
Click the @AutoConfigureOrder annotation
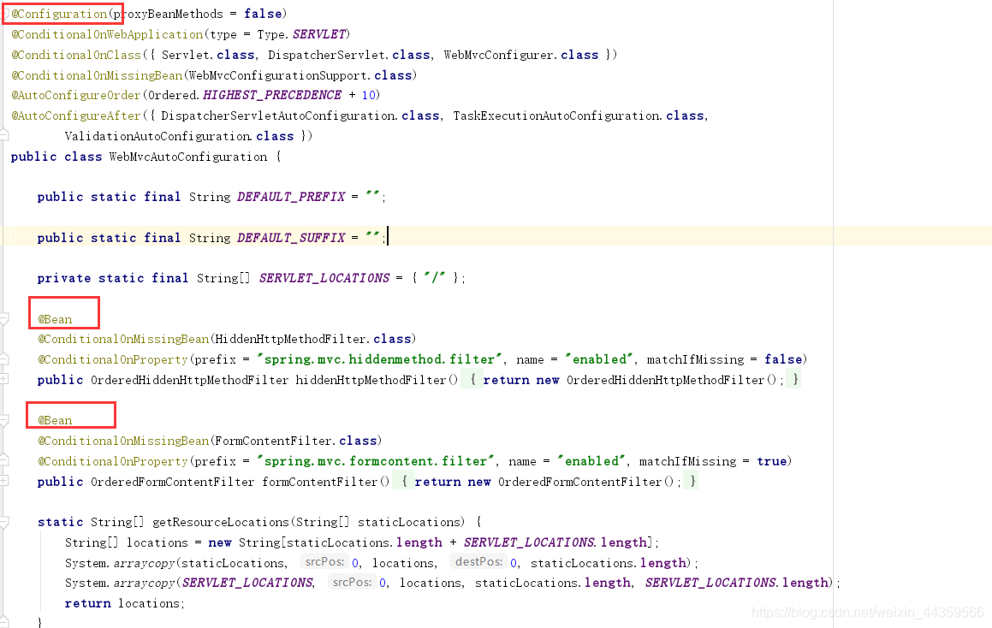coord(76,95)
